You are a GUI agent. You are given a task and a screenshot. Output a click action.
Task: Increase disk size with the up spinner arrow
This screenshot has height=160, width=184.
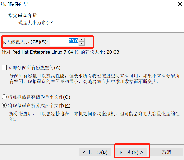coord(82,40)
